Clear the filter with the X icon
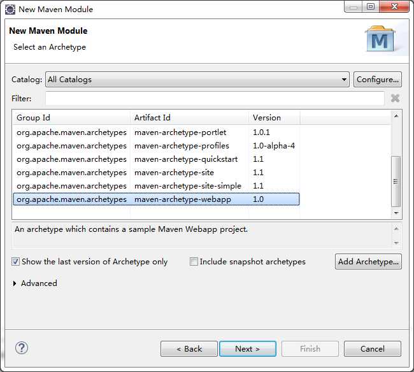The image size is (414, 372). click(395, 98)
